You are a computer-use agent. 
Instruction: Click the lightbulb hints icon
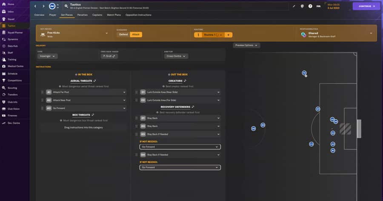(x=302, y=6)
